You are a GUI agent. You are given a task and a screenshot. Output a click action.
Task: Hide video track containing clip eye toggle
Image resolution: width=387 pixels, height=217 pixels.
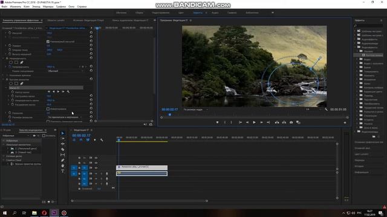[96, 168]
